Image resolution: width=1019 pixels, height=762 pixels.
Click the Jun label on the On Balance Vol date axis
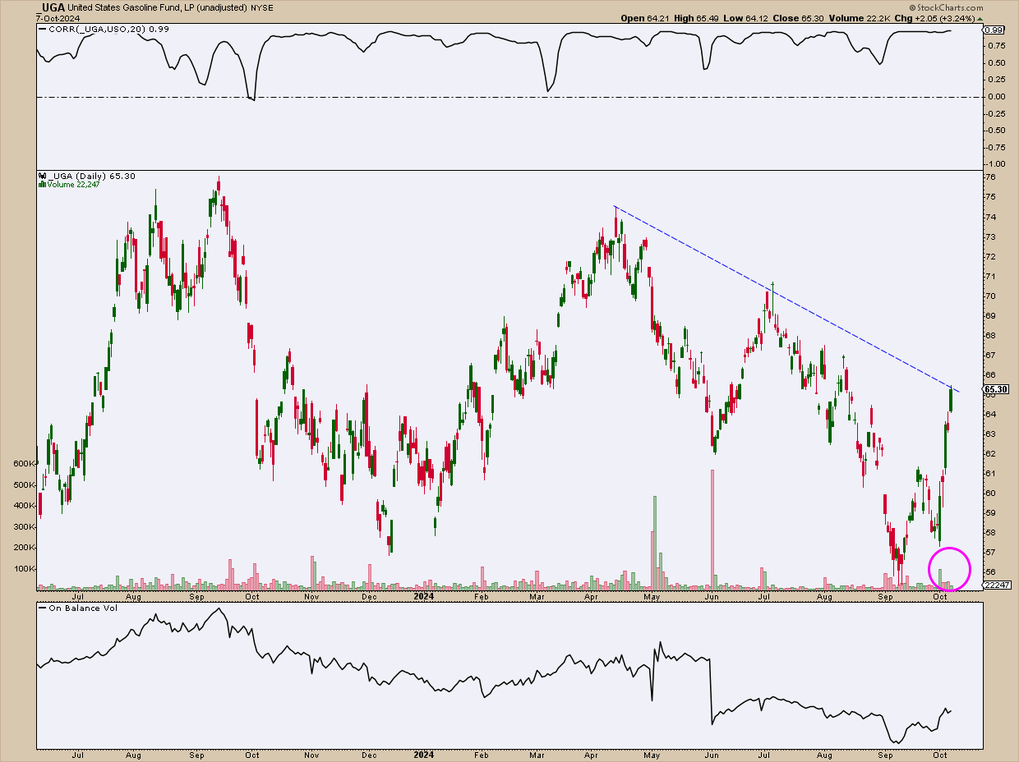(x=712, y=755)
